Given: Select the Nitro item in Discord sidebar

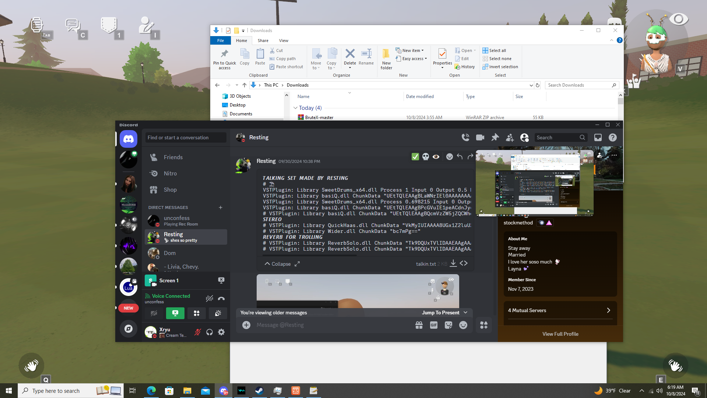Looking at the screenshot, I should tap(170, 174).
